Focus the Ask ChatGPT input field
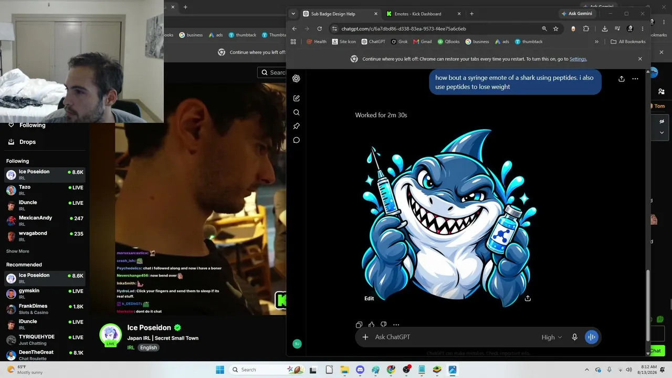This screenshot has width=672, height=378. (x=454, y=337)
